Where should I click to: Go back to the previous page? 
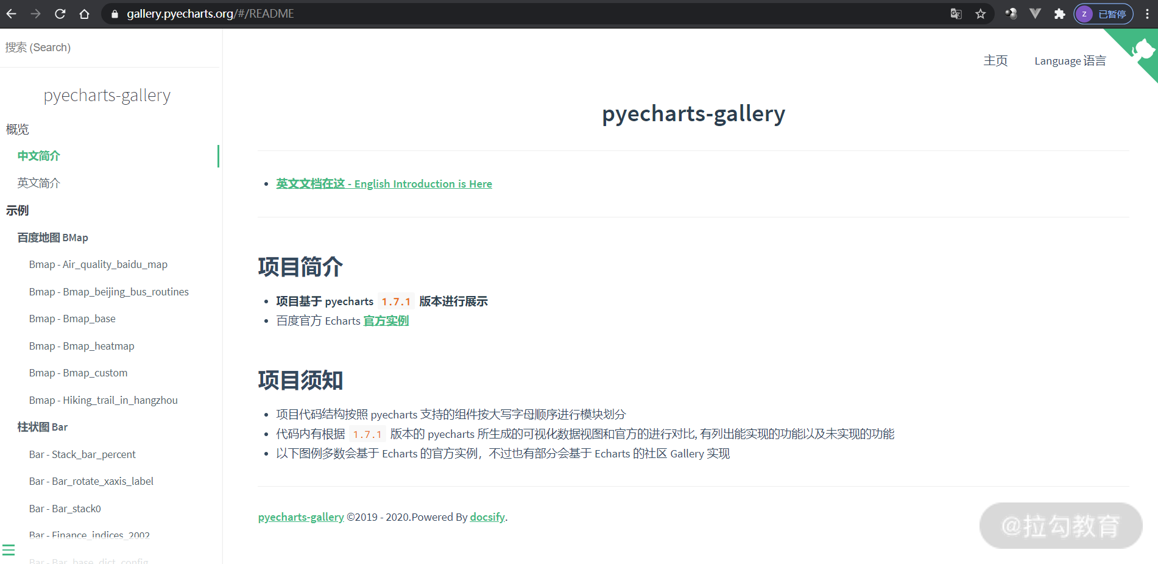tap(12, 13)
